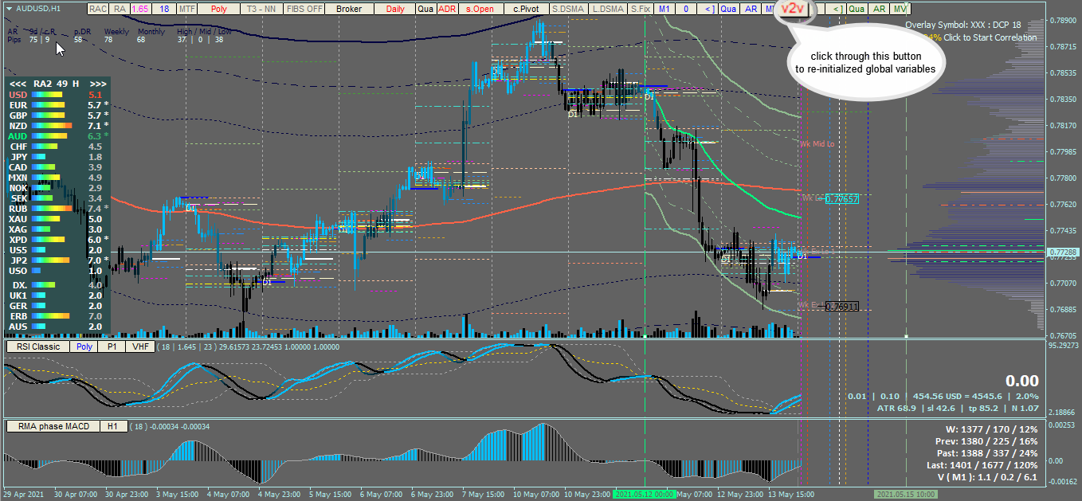The width and height of the screenshot is (1082, 501).
Task: Click the blue M1 timeframe button
Action: 664,9
